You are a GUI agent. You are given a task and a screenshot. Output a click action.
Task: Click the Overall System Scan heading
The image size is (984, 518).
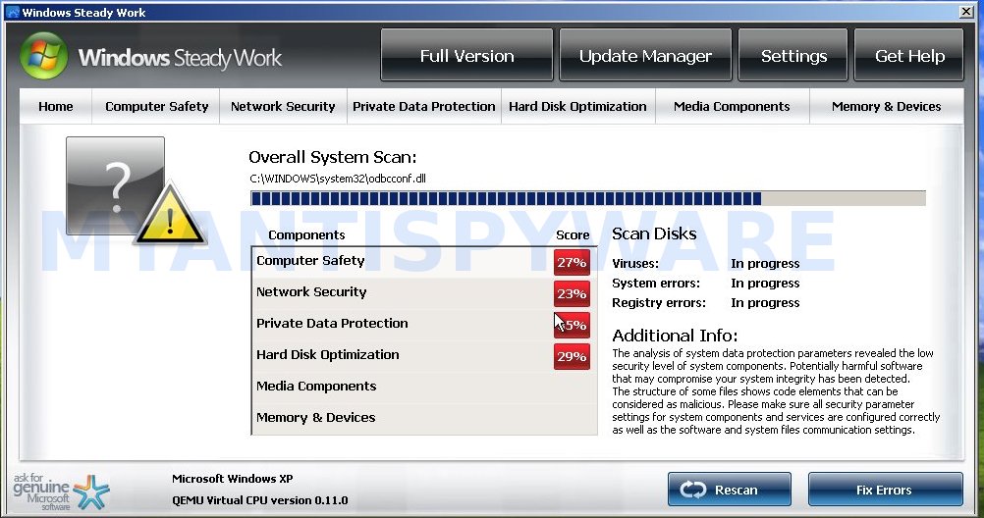tap(333, 157)
